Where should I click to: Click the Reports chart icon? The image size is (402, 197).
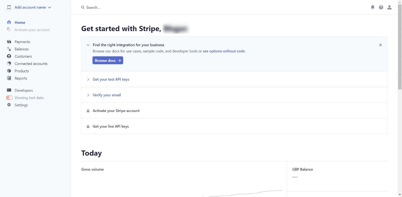9,78
